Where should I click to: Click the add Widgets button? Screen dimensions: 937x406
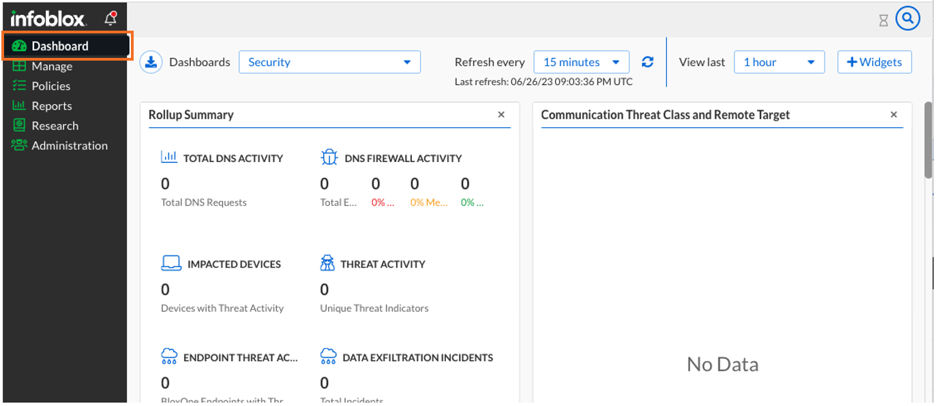coord(874,62)
